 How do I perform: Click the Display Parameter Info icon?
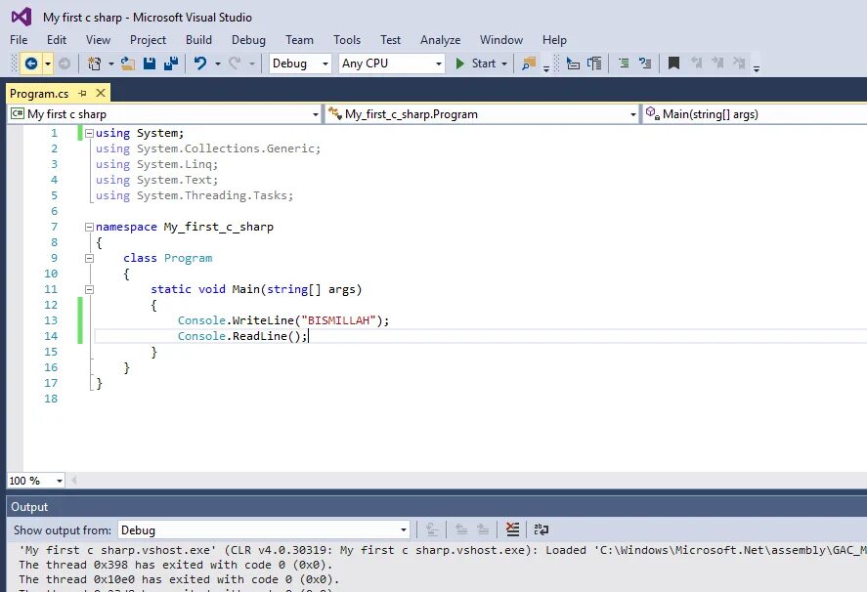click(x=594, y=63)
